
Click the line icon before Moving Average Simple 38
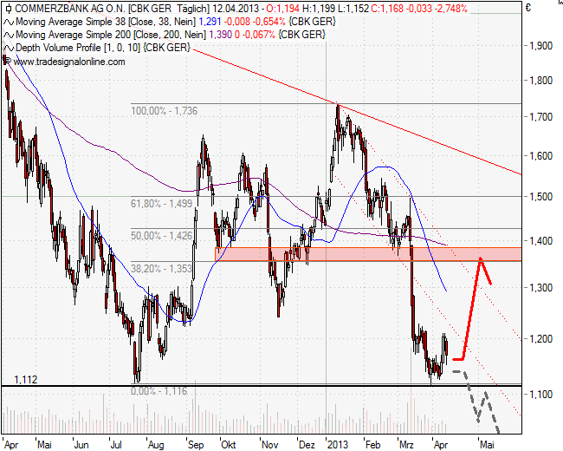[x=9, y=23]
